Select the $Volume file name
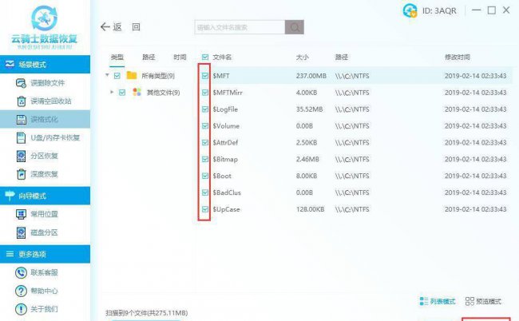The image size is (519, 321). click(x=226, y=125)
